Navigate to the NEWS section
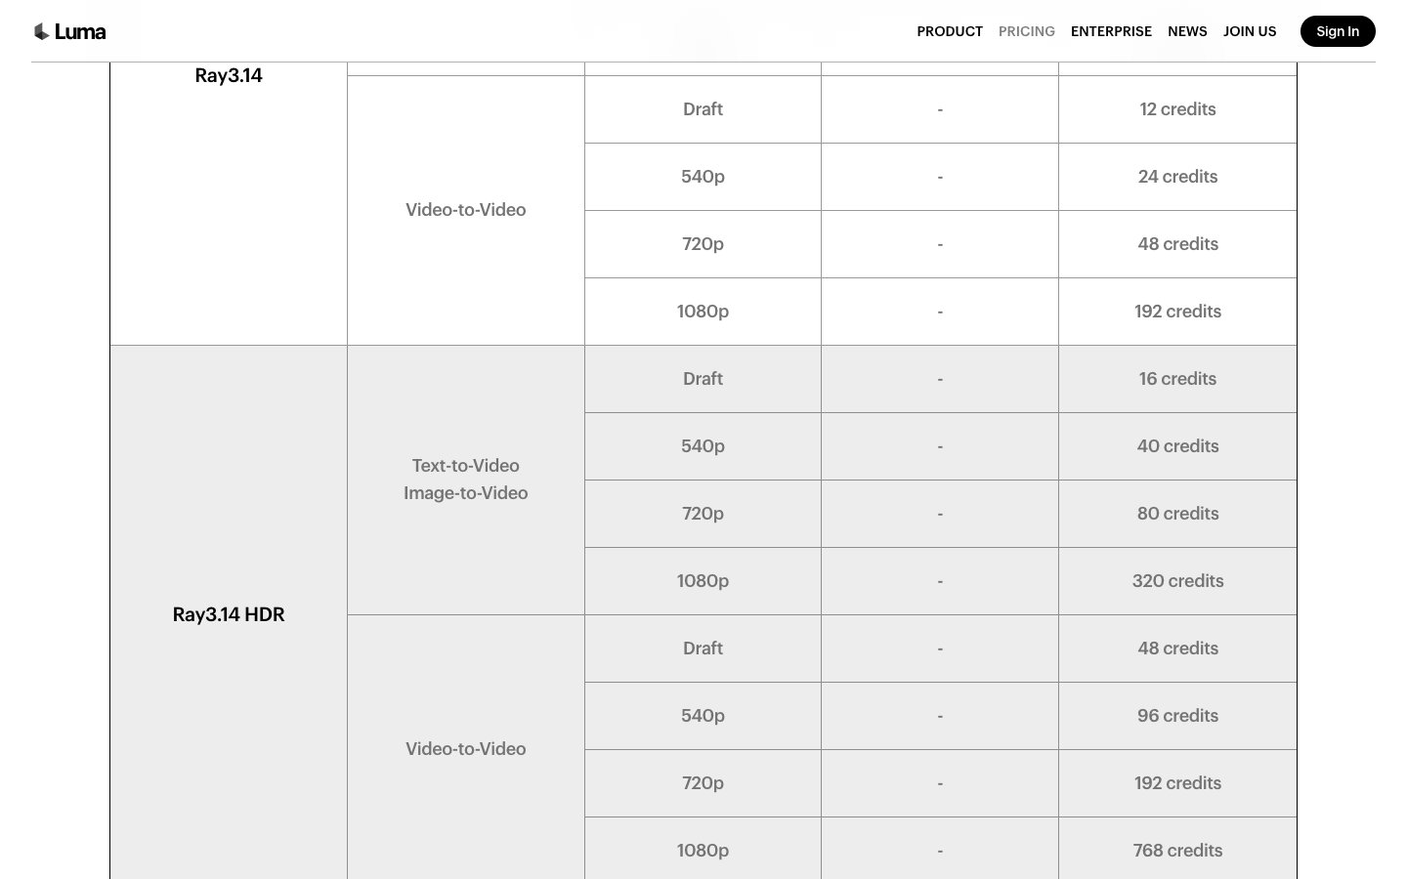The width and height of the screenshot is (1407, 879). click(x=1187, y=31)
